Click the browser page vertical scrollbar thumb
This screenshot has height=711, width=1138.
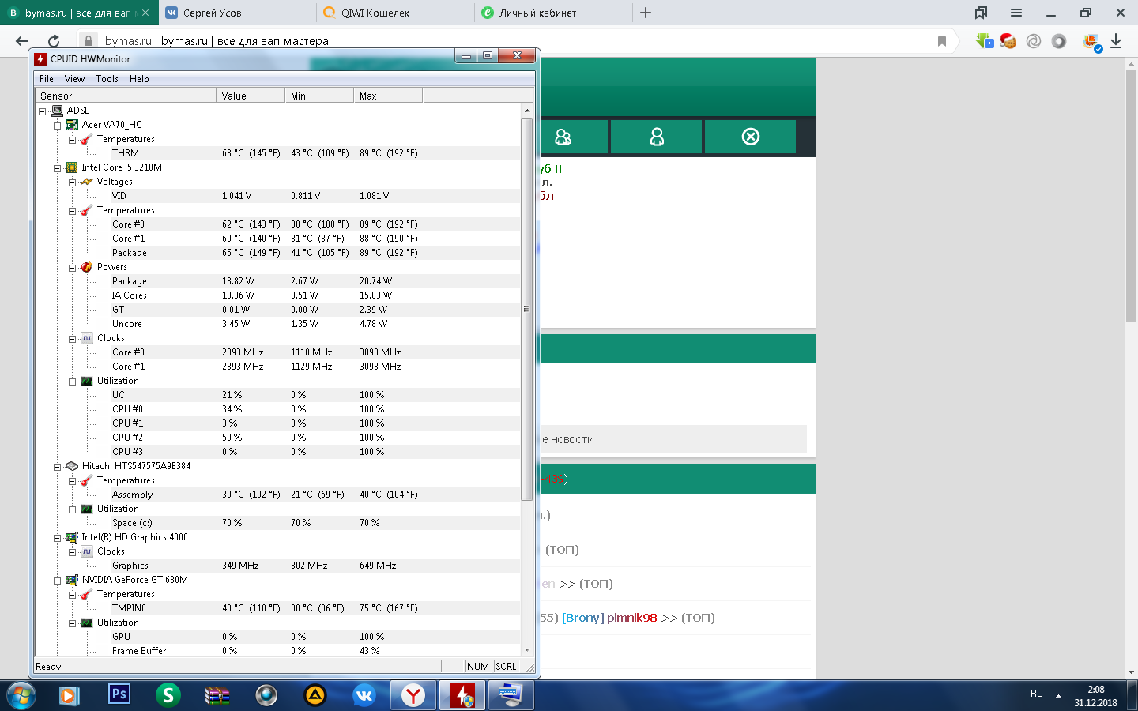pyautogui.click(x=1131, y=196)
